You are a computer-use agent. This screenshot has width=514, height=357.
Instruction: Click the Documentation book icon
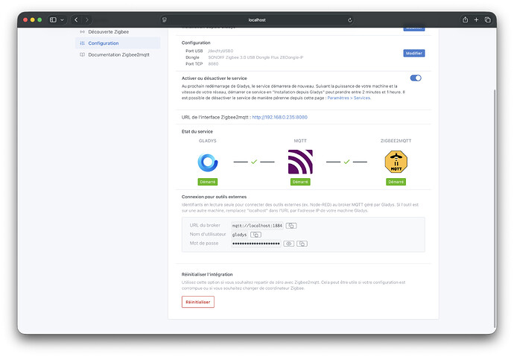82,54
